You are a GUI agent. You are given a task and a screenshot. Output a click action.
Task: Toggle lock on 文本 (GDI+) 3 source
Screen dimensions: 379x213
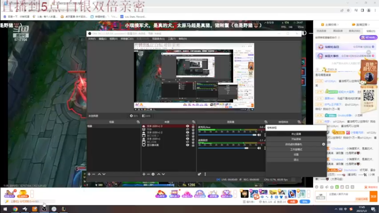tap(193, 126)
